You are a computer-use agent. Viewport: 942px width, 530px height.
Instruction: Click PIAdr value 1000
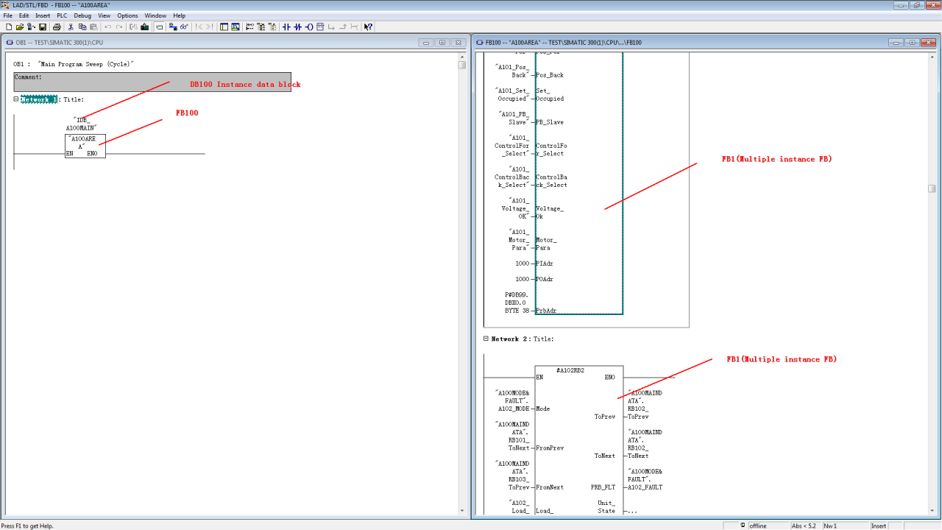click(x=523, y=264)
